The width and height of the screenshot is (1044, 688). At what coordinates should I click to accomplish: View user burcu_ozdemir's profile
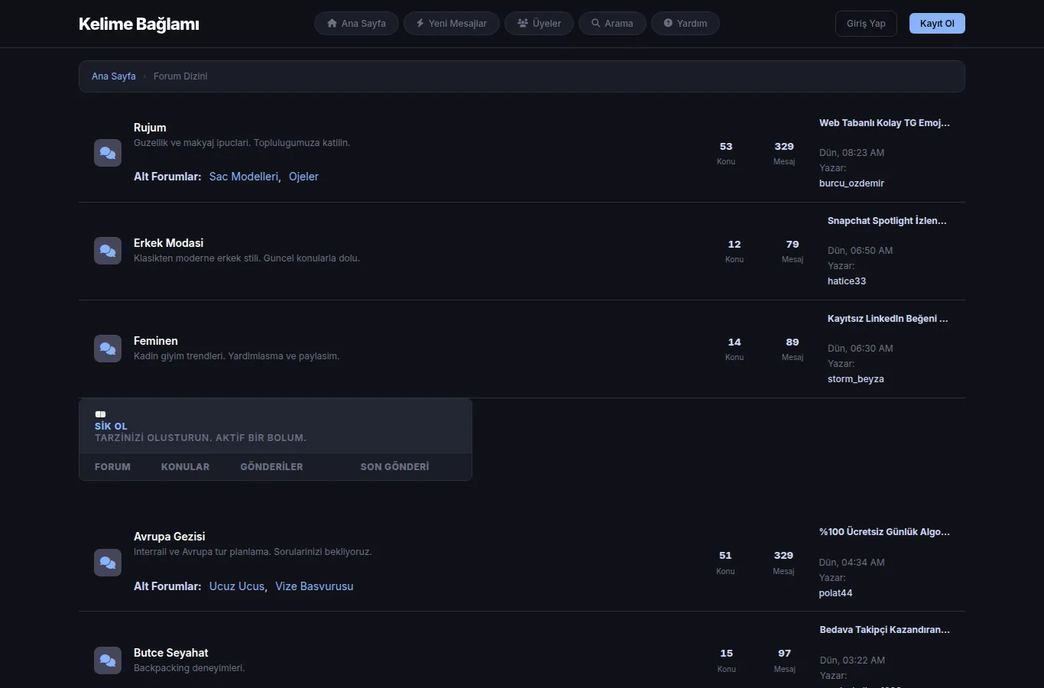pos(851,183)
